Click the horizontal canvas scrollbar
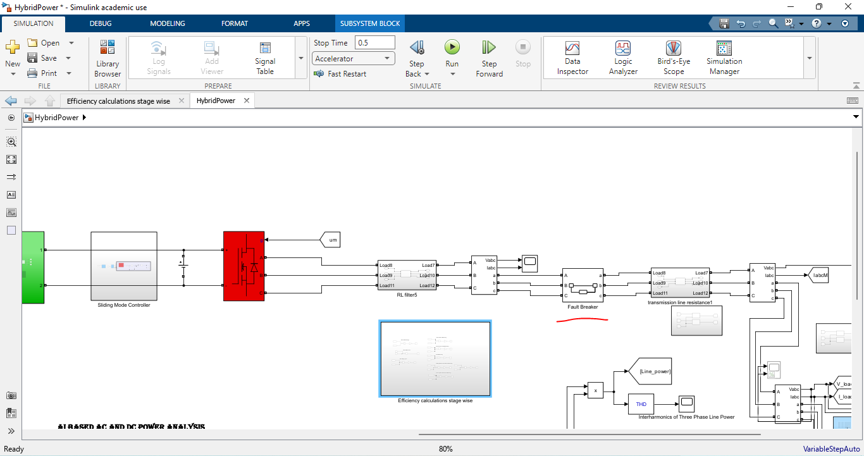 [588, 434]
